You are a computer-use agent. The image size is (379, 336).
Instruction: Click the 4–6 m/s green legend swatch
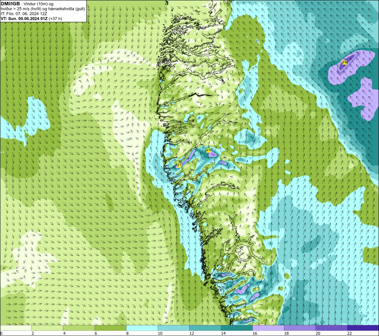click(x=79, y=328)
